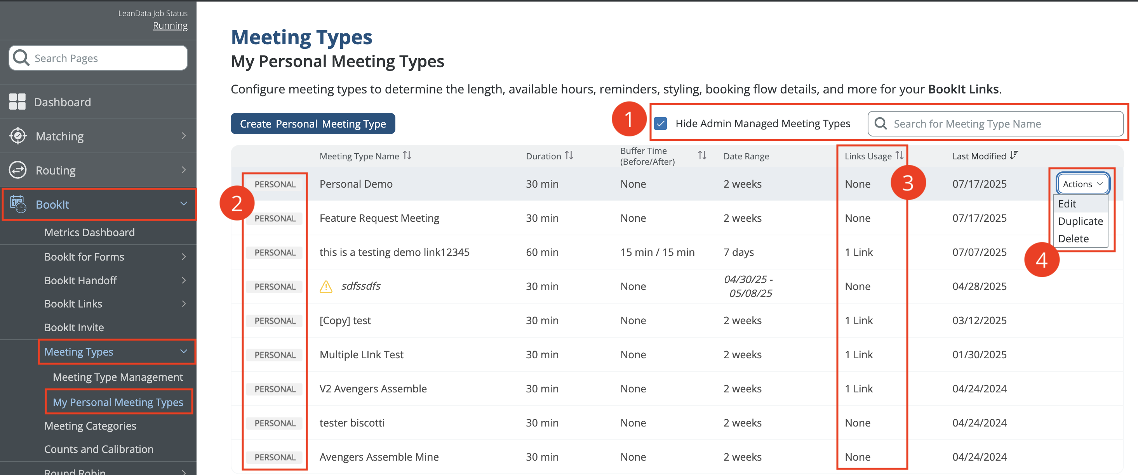Open Meeting Type Management page
The width and height of the screenshot is (1138, 475).
point(118,377)
